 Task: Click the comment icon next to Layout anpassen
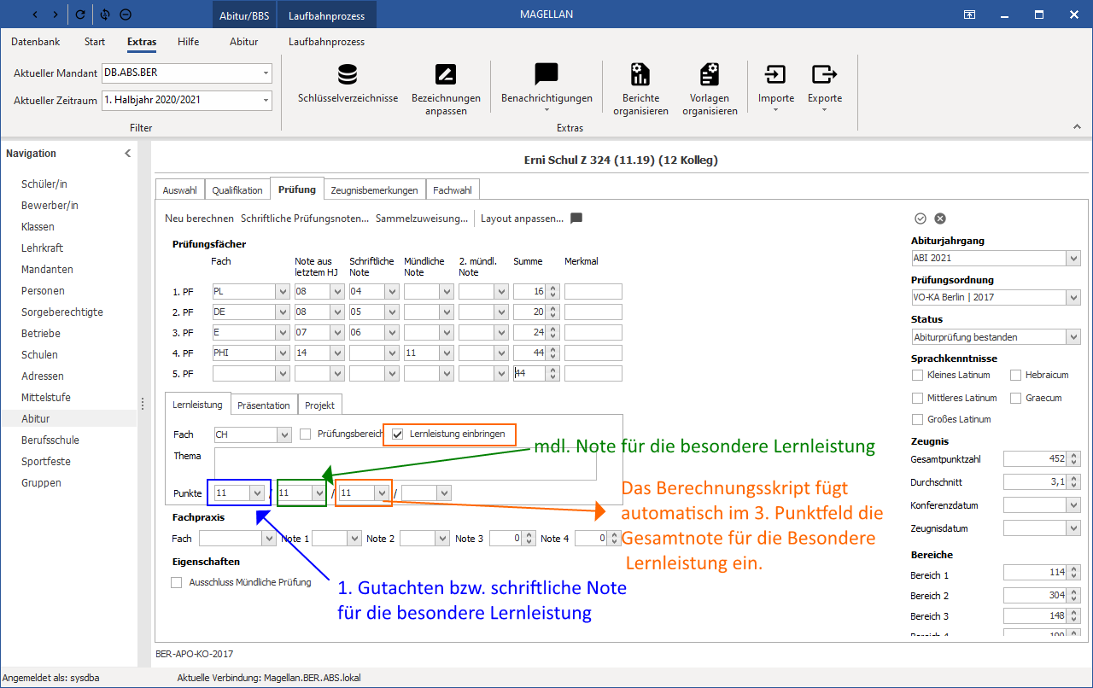576,219
